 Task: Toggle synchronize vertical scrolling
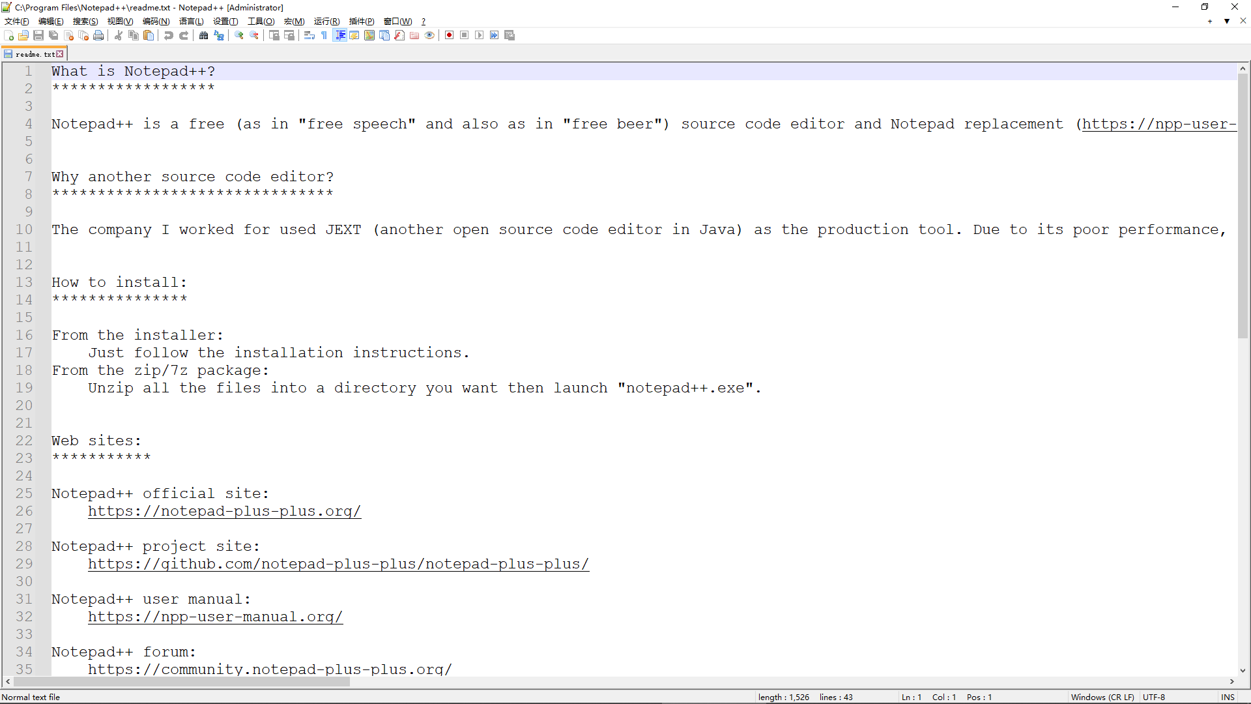coord(274,35)
